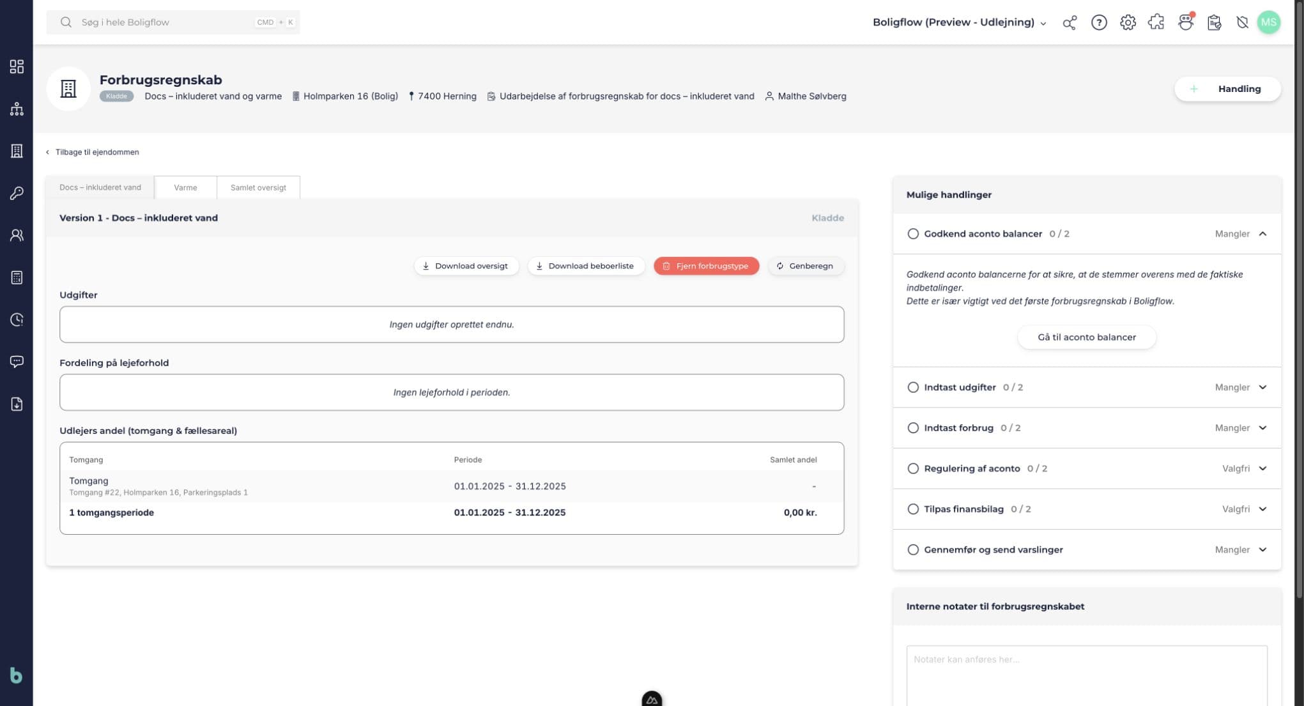Toggle the Regulering af aconto circle
Screen dimensions: 1304x706
pyautogui.click(x=913, y=468)
